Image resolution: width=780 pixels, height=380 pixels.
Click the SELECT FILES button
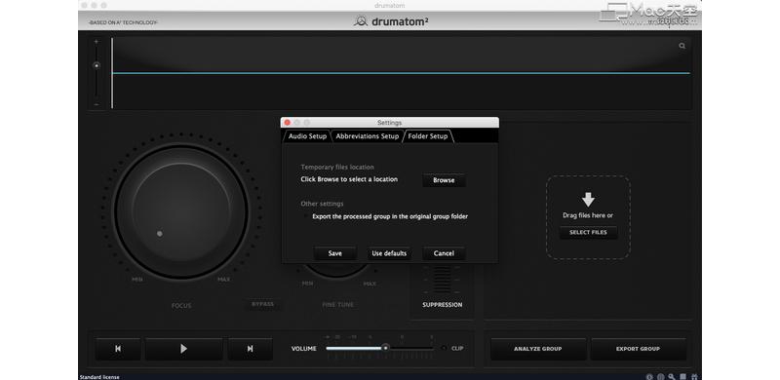pyautogui.click(x=588, y=232)
